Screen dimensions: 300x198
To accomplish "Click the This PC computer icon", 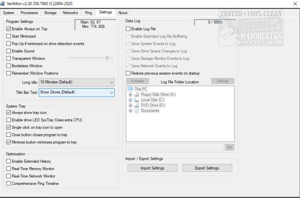I will (x=130, y=89).
